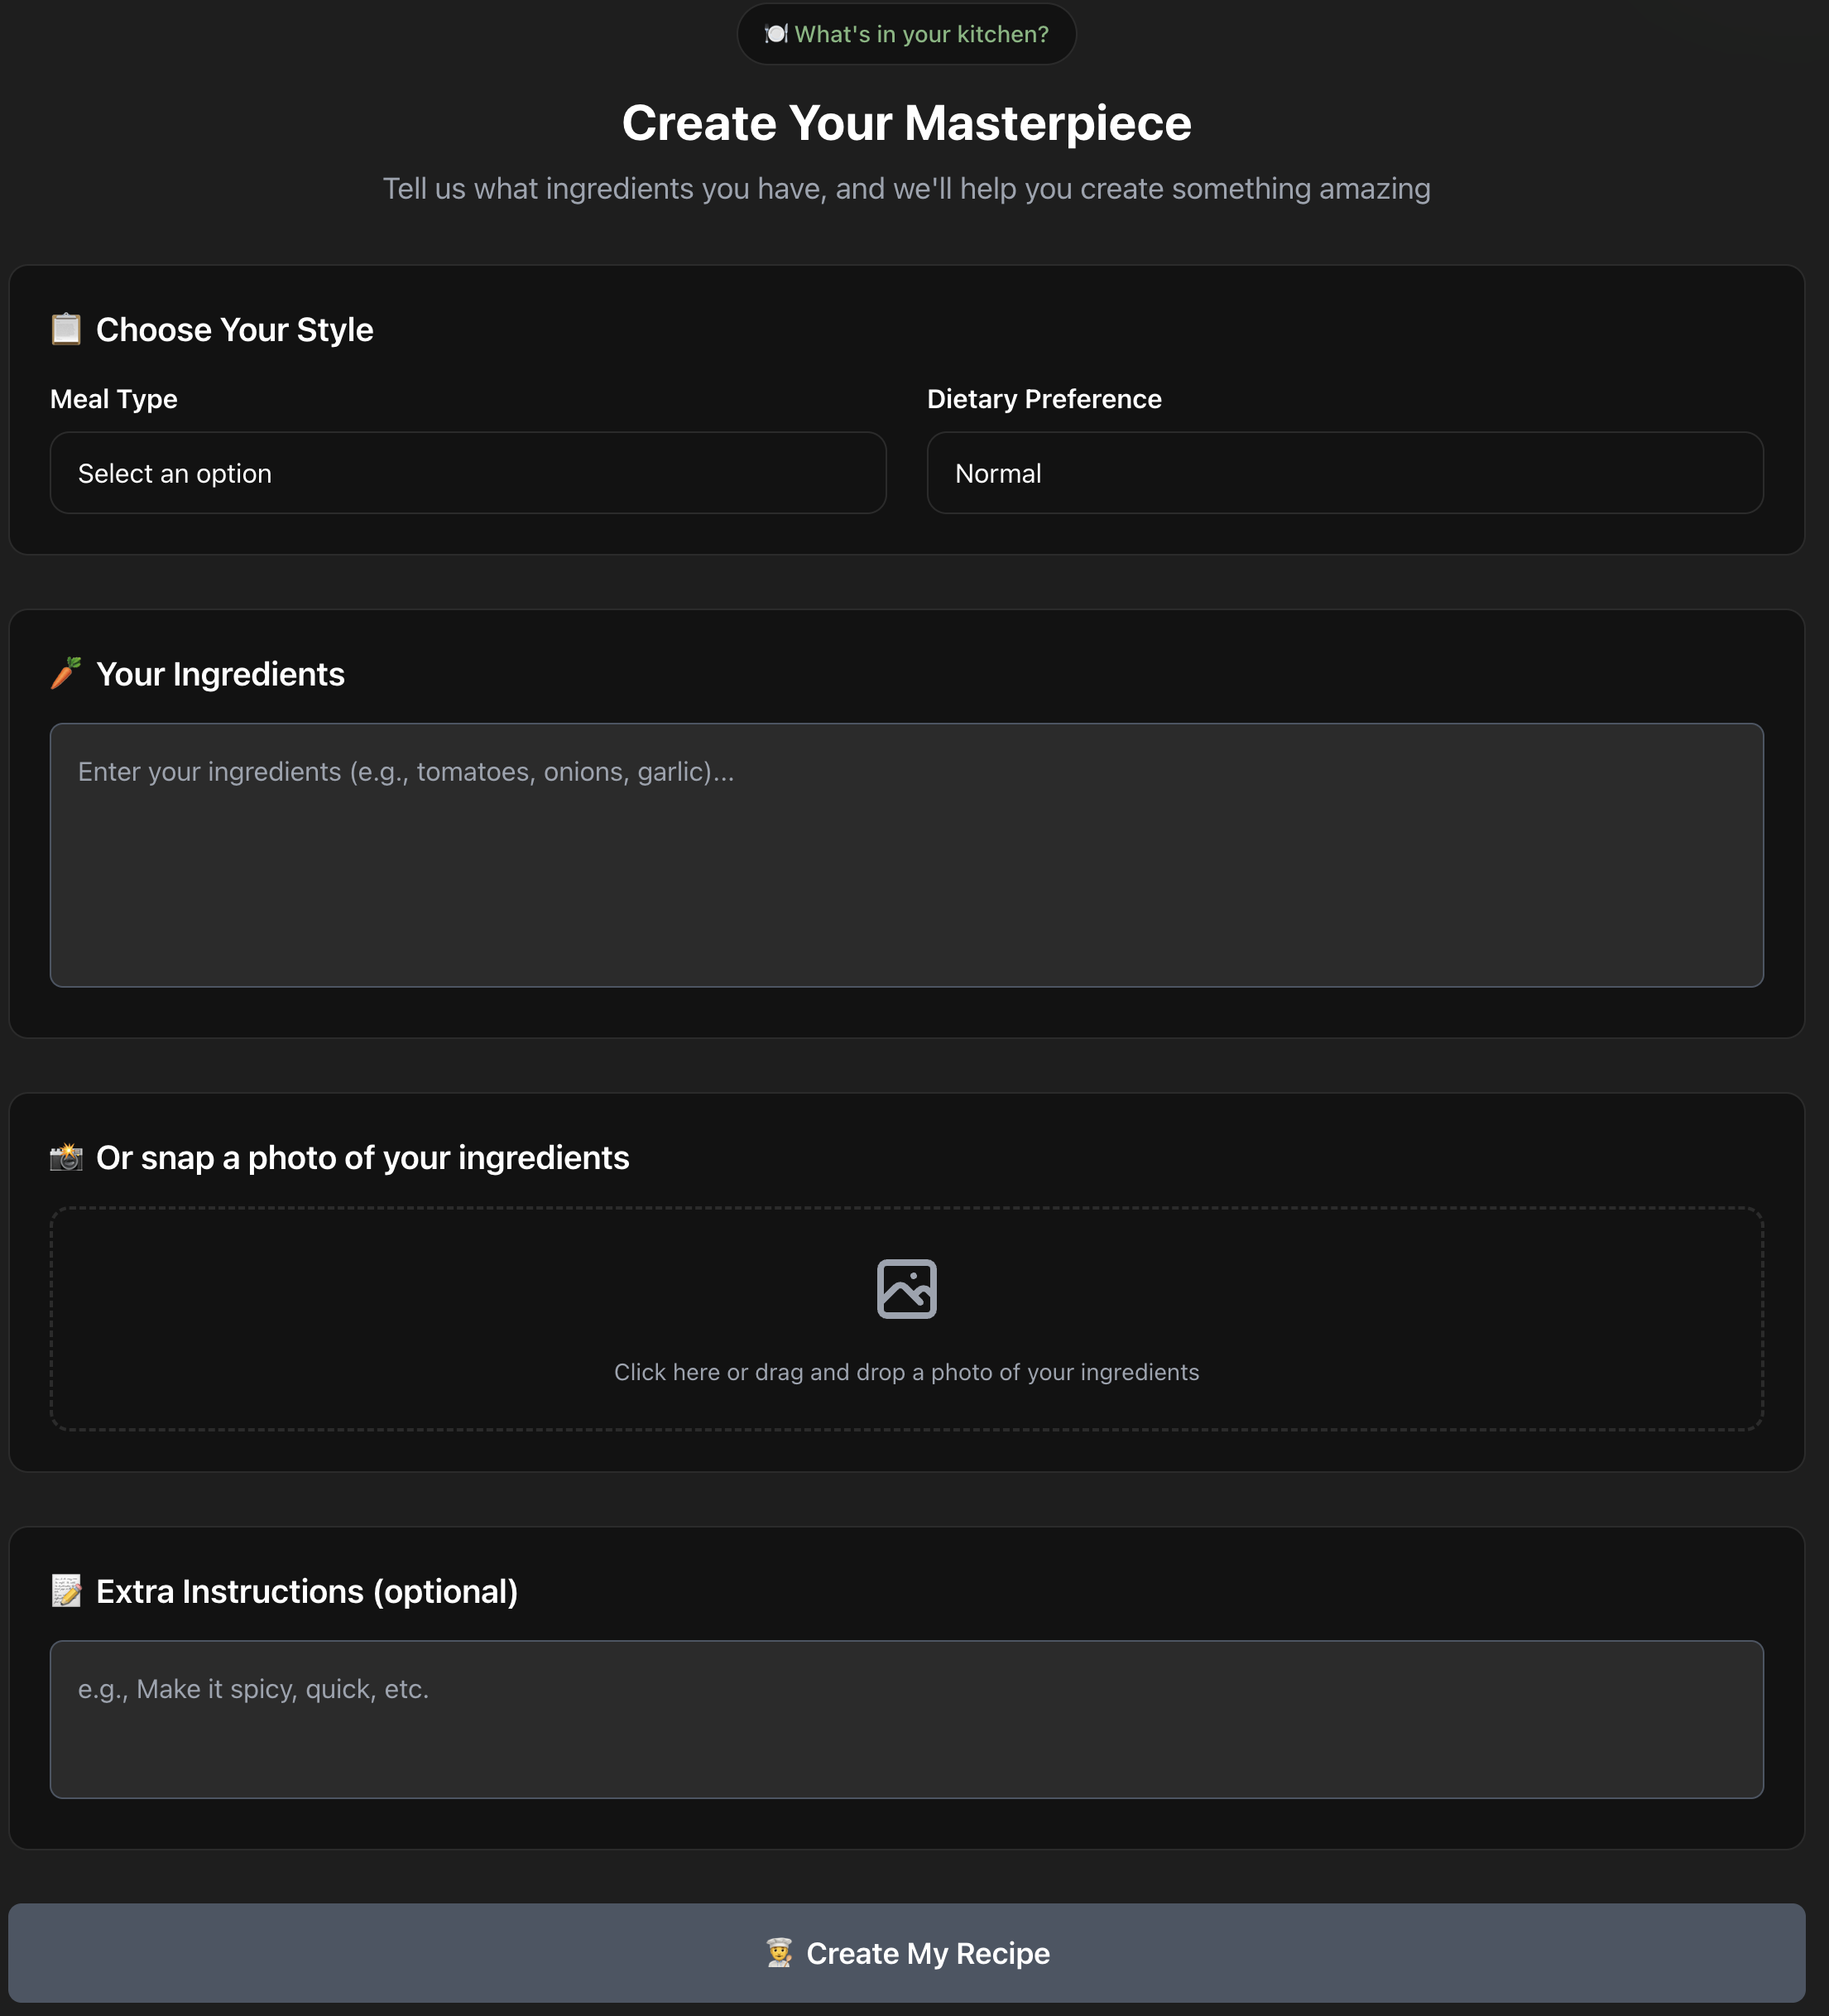The image size is (1829, 2016).
Task: Focus the Extra Instructions text field
Action: pyautogui.click(x=906, y=1719)
